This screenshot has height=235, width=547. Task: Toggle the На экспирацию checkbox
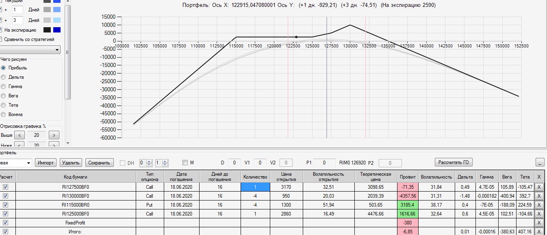point(1,30)
